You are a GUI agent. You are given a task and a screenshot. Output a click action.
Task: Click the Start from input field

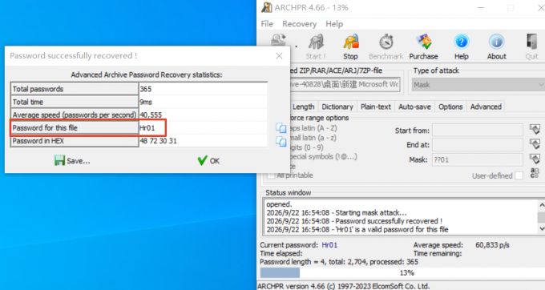tap(477, 131)
